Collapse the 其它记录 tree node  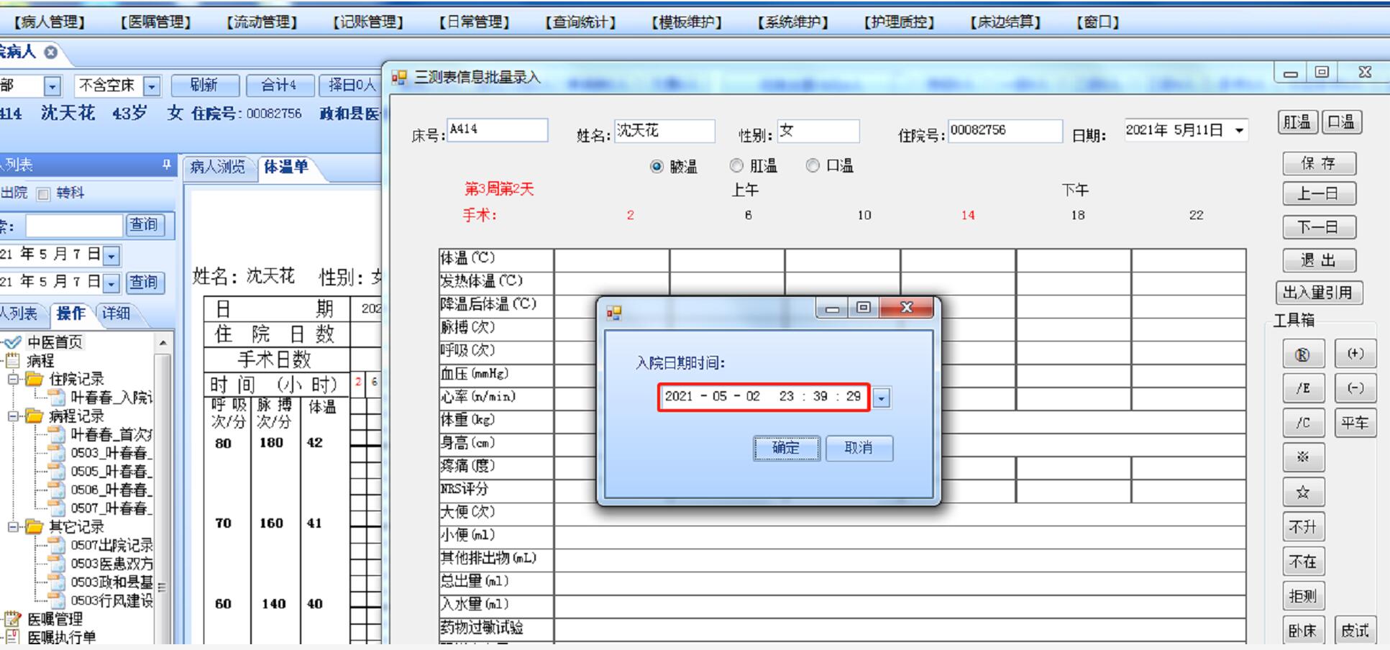(12, 527)
